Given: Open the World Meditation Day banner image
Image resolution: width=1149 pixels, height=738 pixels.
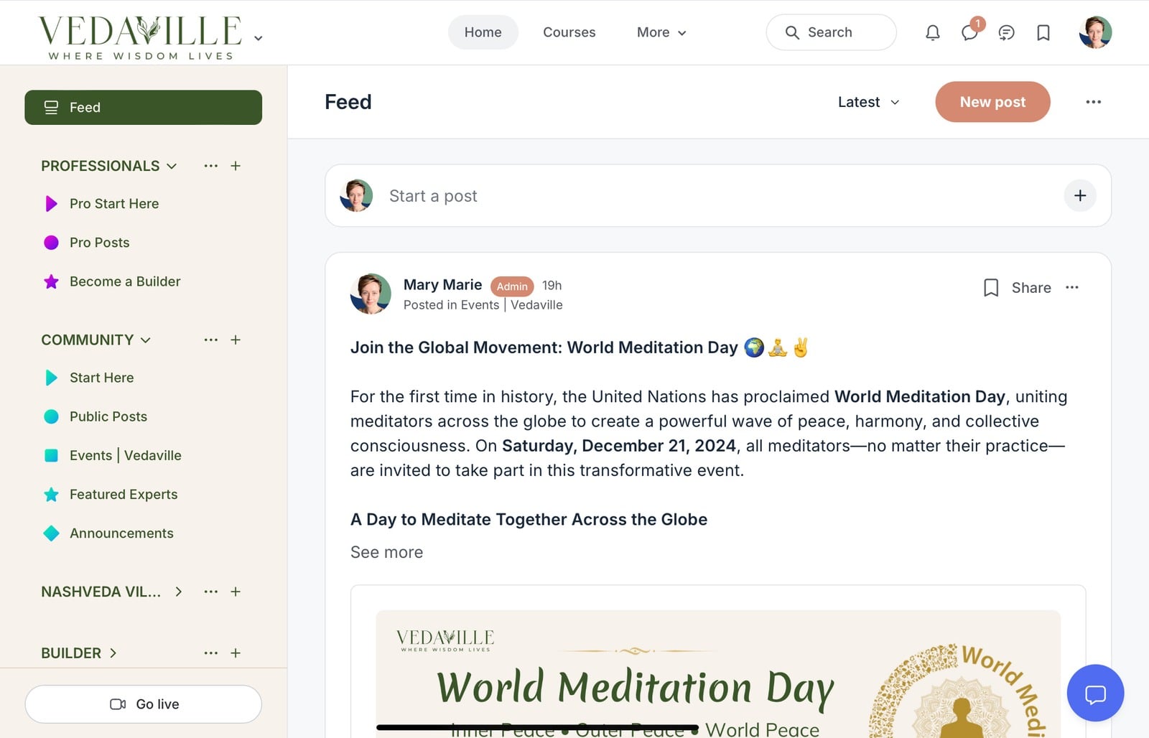Looking at the screenshot, I should (x=718, y=674).
